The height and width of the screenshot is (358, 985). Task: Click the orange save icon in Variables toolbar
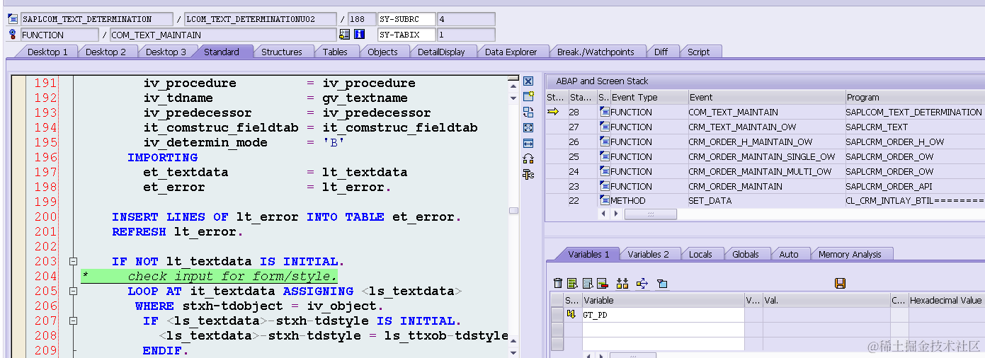[840, 283]
